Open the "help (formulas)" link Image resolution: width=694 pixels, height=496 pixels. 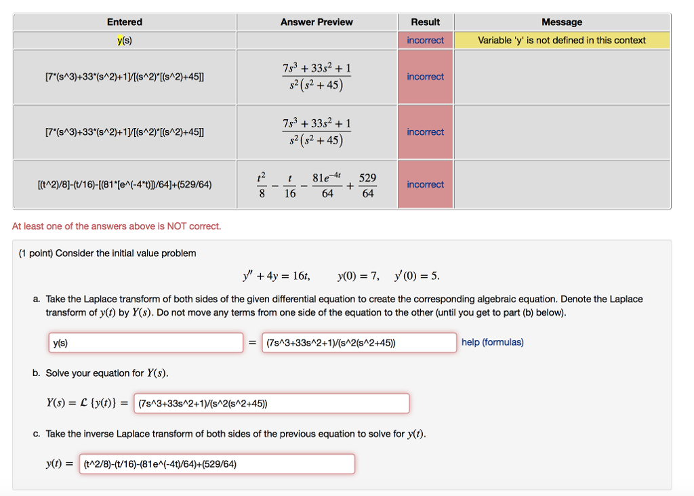492,342
